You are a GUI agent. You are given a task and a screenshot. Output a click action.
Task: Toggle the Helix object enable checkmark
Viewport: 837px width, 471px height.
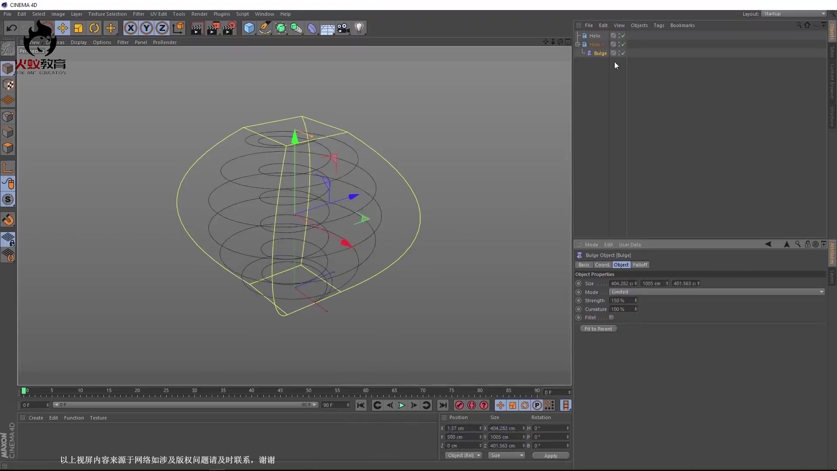[x=623, y=36]
